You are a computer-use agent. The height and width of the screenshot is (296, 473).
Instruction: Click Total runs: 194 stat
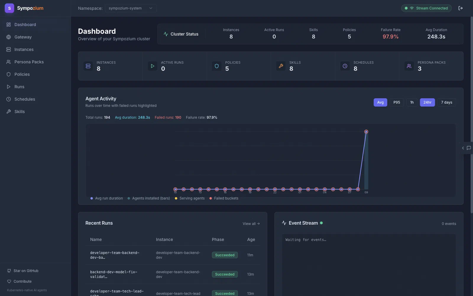tap(98, 118)
